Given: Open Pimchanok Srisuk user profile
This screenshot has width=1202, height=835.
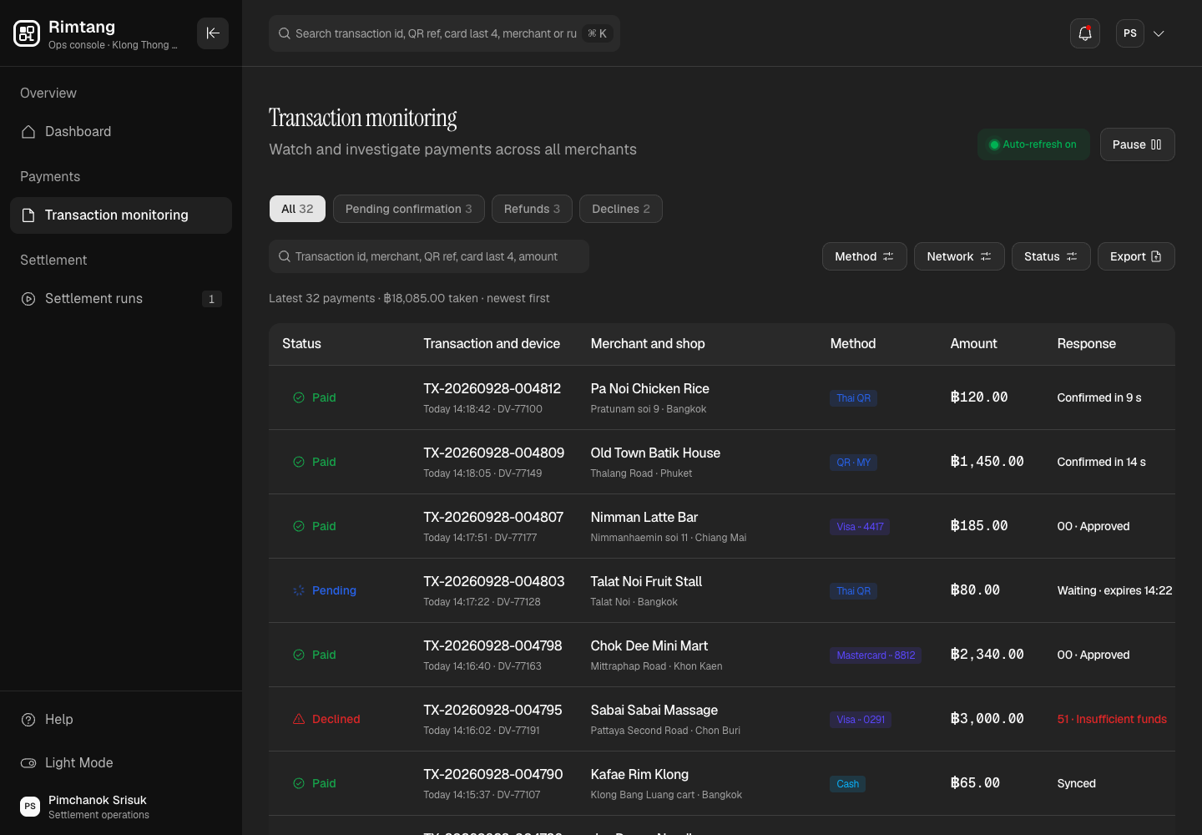Looking at the screenshot, I should coord(121,807).
